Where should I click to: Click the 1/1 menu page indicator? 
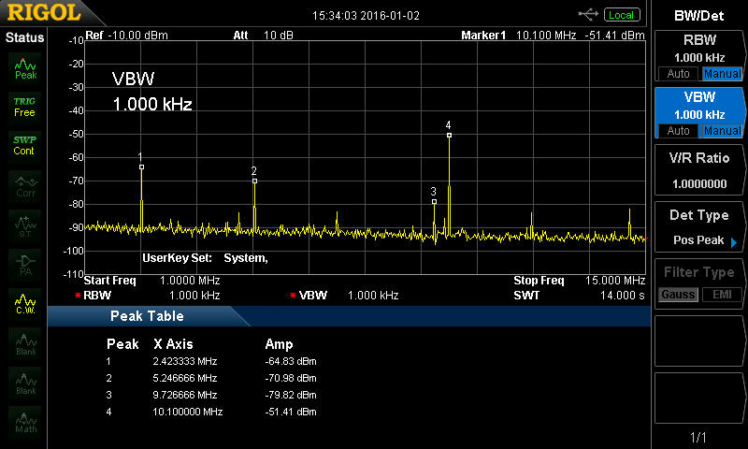tap(699, 437)
